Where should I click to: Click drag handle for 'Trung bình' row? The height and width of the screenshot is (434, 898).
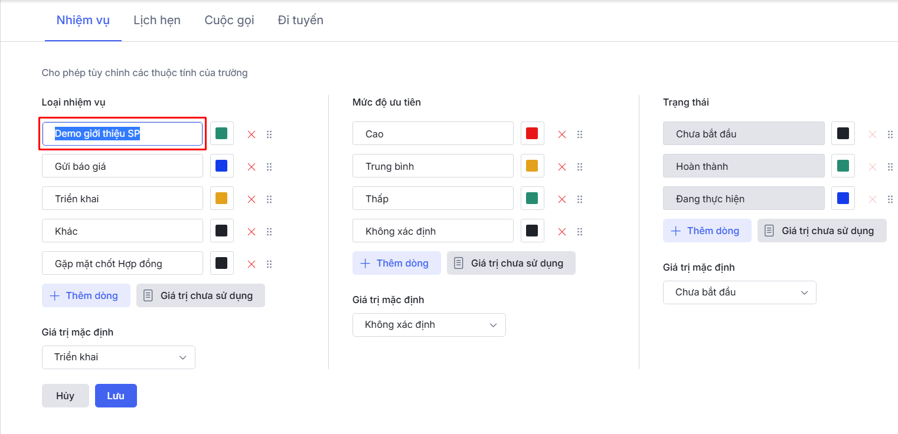580,167
